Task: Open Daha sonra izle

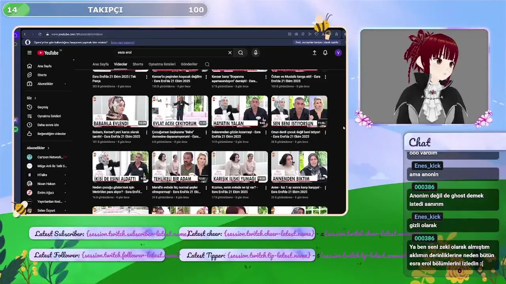Action: (x=48, y=125)
